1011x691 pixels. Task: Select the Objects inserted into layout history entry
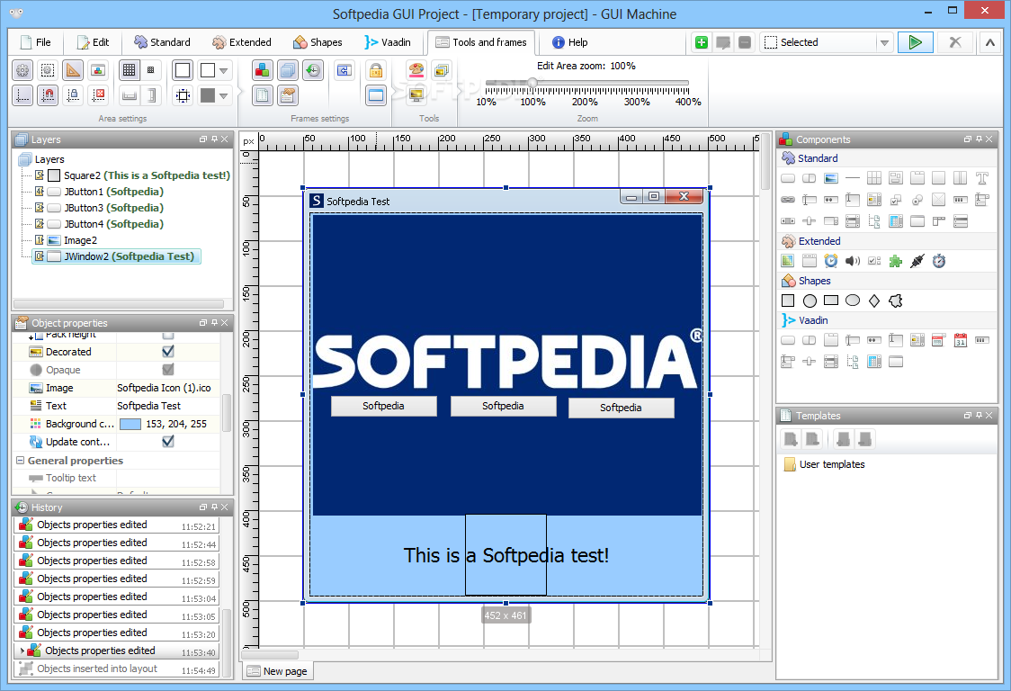click(117, 669)
